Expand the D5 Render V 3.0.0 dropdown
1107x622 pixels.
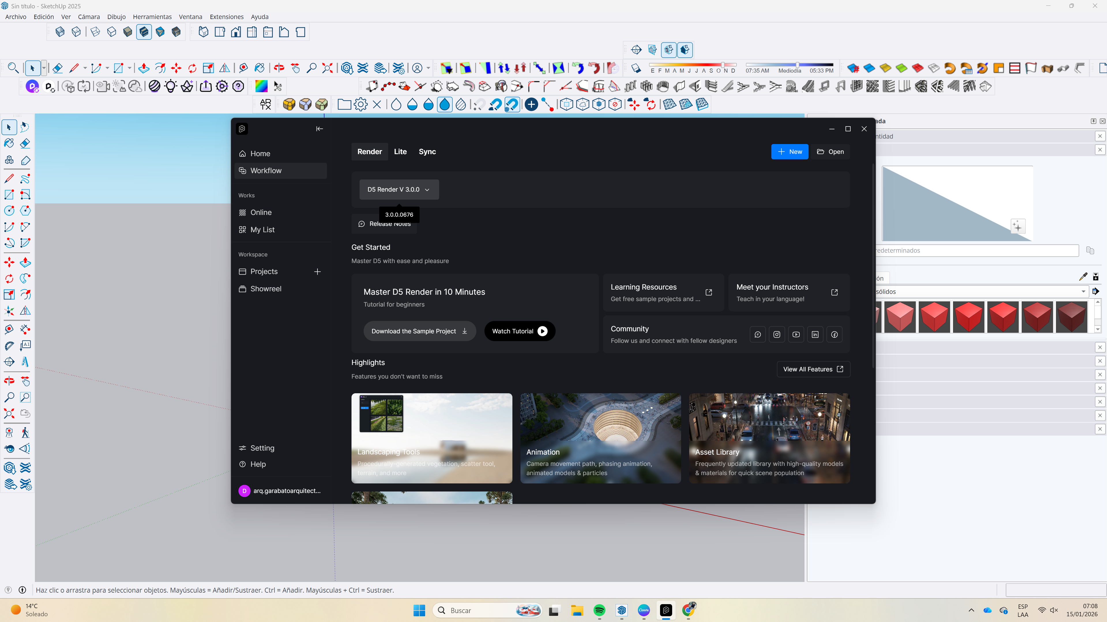point(399,189)
